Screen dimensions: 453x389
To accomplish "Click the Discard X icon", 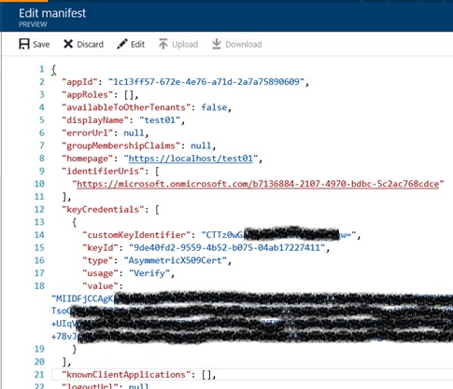I will tap(68, 44).
